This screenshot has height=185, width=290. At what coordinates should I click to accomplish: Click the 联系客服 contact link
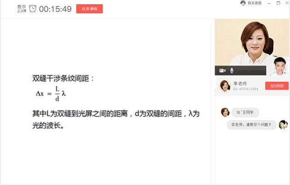255,3
